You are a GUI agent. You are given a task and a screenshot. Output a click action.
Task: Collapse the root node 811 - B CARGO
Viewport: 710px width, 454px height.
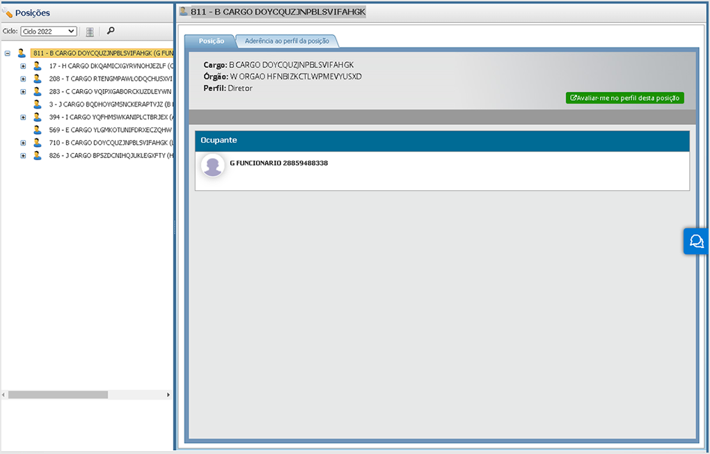7,53
